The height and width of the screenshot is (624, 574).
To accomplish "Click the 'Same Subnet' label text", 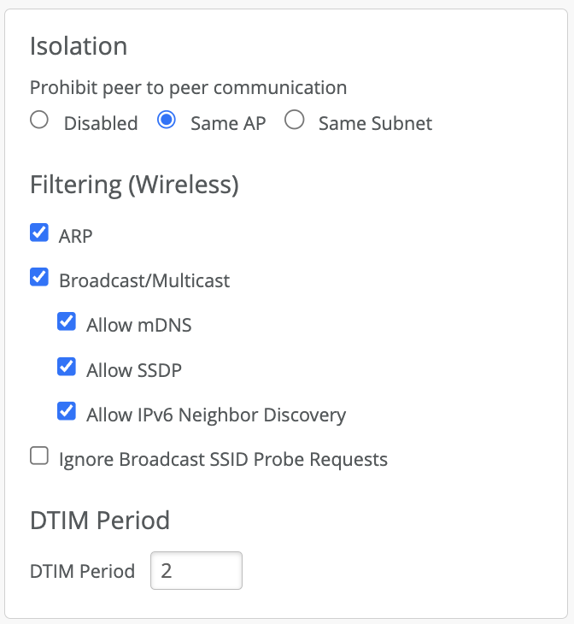I will (375, 123).
